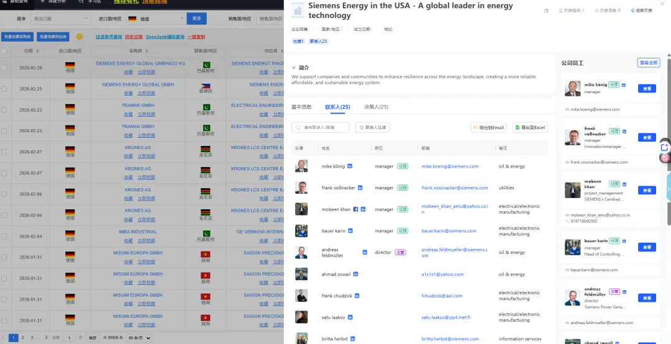Click 查看全部 in 公司员工 panel

click(x=648, y=63)
